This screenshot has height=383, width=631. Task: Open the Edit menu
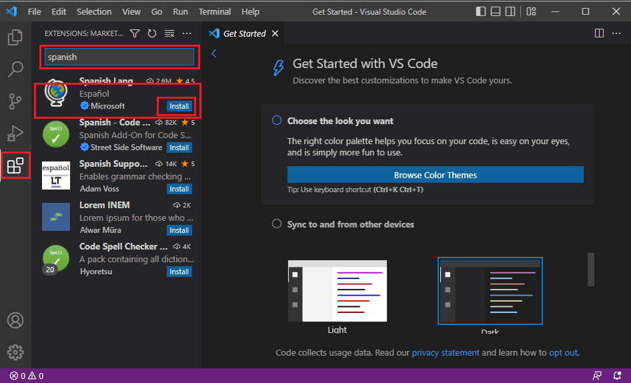point(59,12)
